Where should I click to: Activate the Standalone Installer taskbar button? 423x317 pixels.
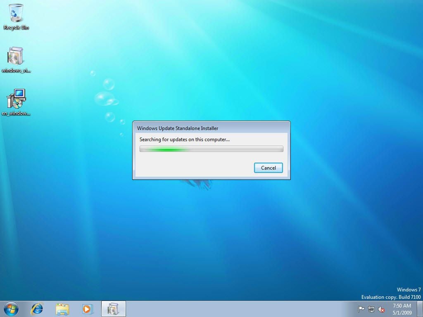click(x=114, y=309)
